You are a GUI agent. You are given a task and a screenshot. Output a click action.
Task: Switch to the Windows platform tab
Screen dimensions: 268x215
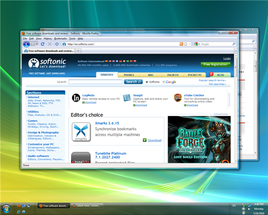(x=107, y=75)
